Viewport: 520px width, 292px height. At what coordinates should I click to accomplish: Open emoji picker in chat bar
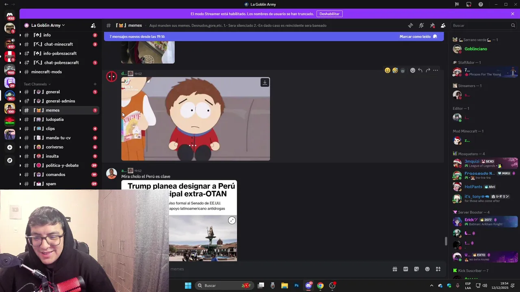[427, 269]
